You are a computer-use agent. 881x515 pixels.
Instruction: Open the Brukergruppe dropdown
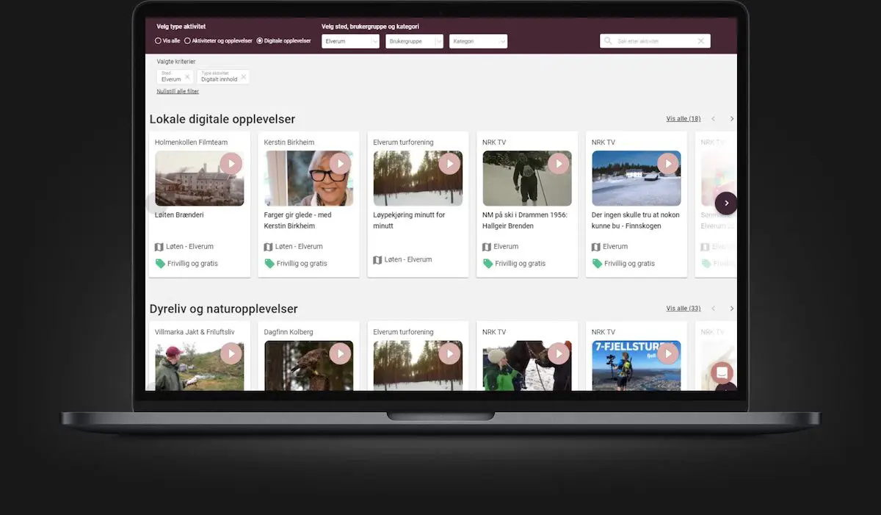(x=414, y=42)
